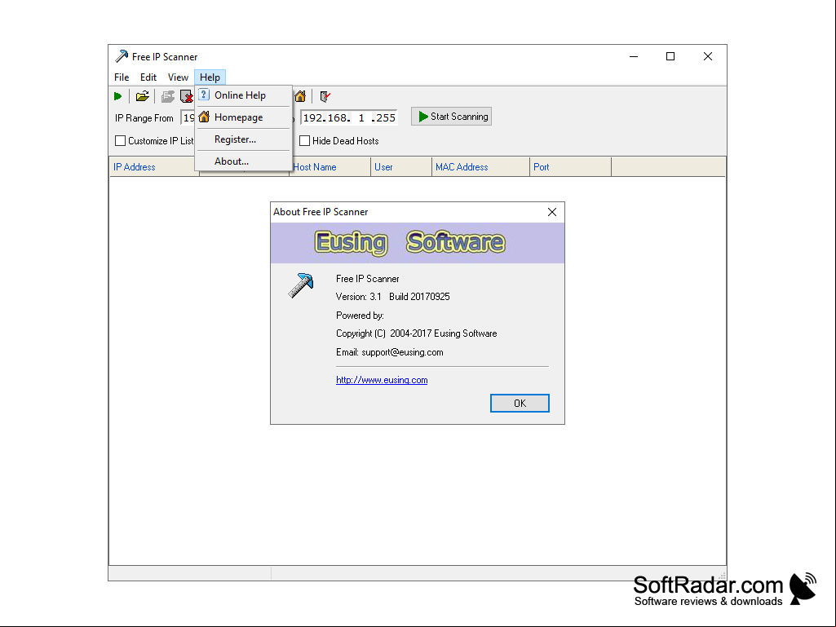Open the File menu
The height and width of the screenshot is (627, 836).
tap(122, 77)
